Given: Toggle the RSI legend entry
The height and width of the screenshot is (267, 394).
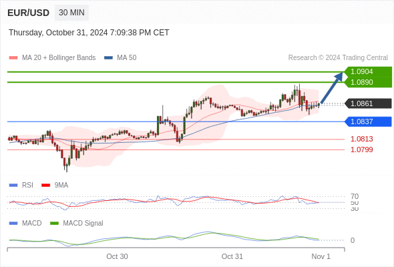Looking at the screenshot, I should tap(27, 185).
